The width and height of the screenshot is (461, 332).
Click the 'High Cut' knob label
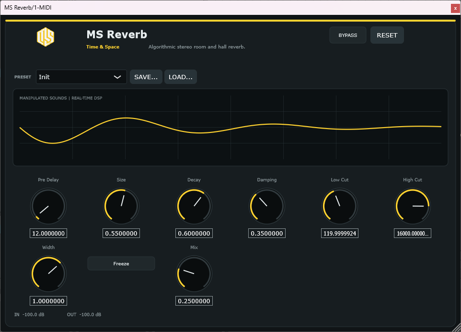413,179
